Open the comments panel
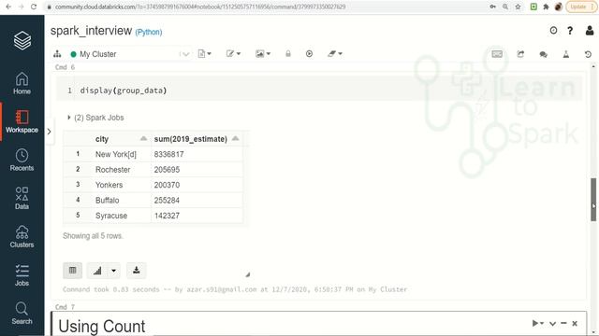This screenshot has height=336, width=599. 543,54
